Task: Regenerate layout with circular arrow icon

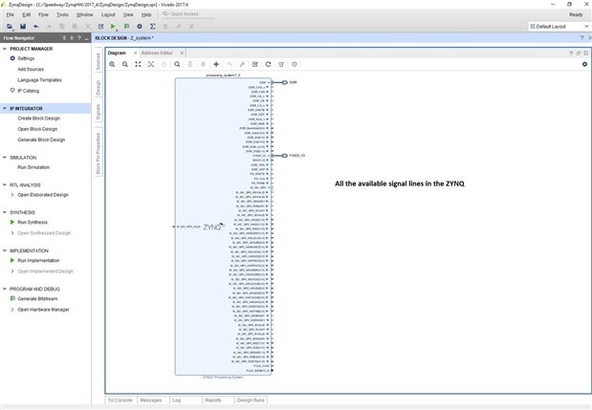Action: point(269,64)
